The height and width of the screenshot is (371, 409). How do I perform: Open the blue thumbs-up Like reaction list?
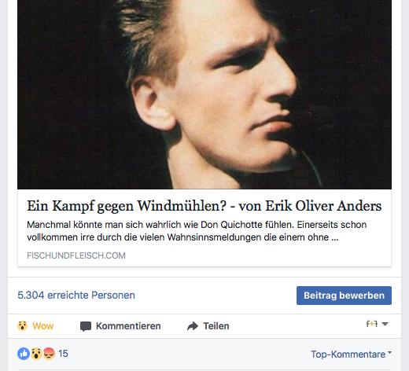(24, 354)
